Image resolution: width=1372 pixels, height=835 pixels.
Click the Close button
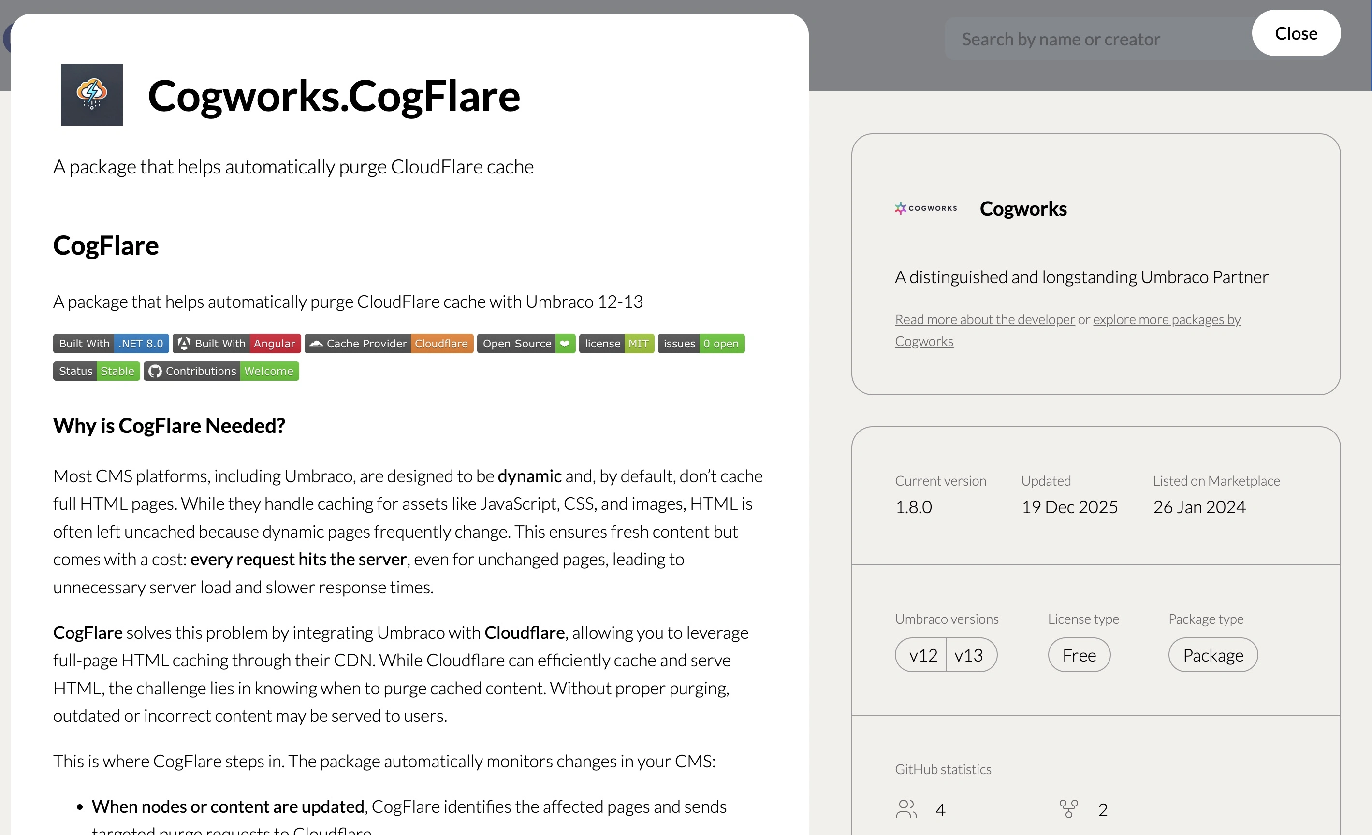click(1296, 33)
